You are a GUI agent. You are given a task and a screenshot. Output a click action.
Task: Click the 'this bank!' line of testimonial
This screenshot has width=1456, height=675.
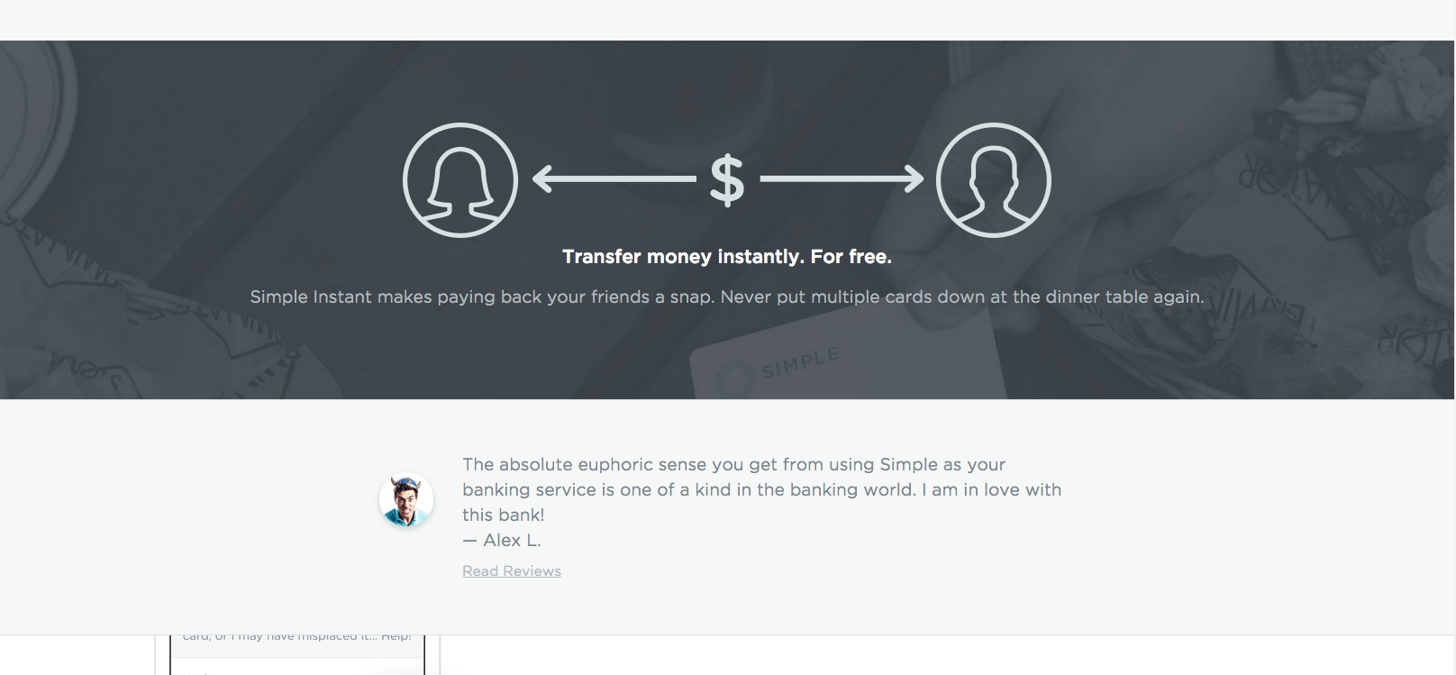[504, 515]
